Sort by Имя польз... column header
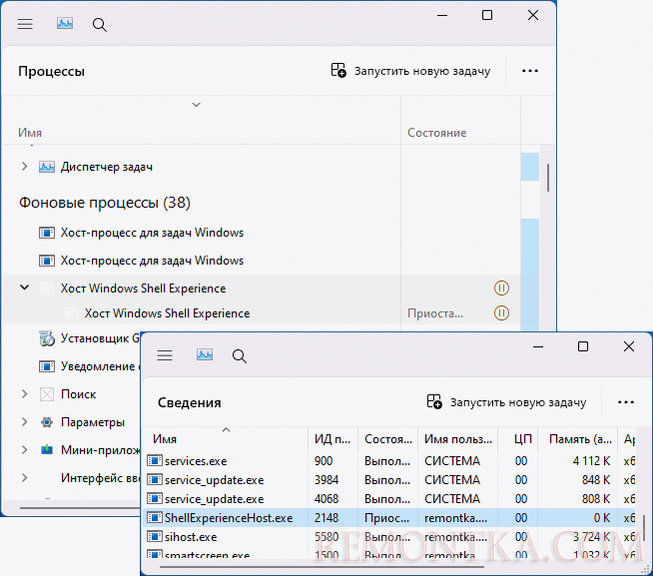Screen dimensions: 653x576 click(458, 439)
